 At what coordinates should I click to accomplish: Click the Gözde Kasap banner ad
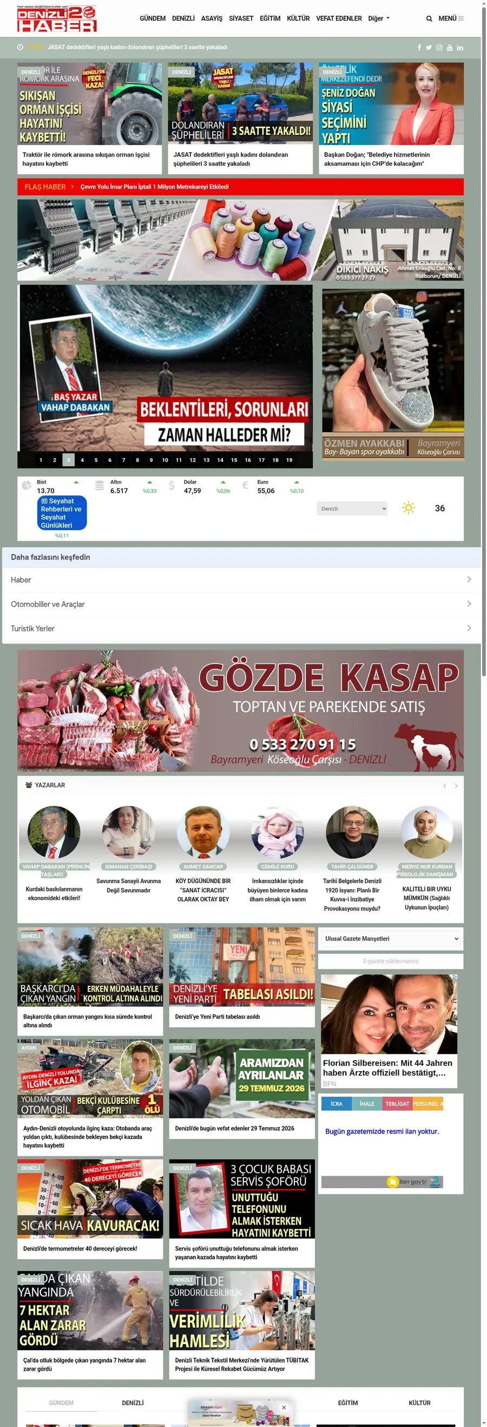click(x=241, y=711)
